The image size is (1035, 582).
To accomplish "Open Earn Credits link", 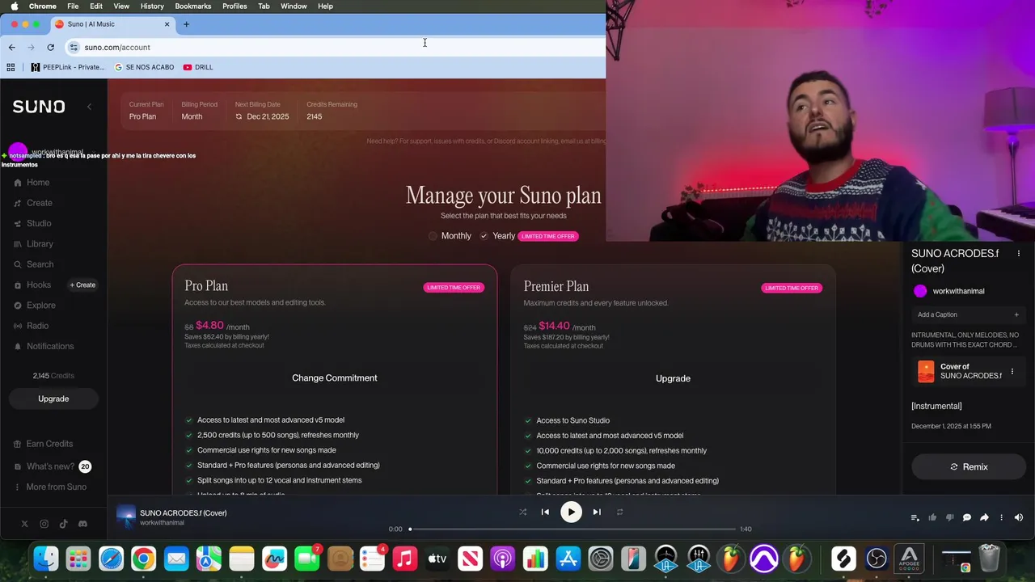I will coord(43,444).
